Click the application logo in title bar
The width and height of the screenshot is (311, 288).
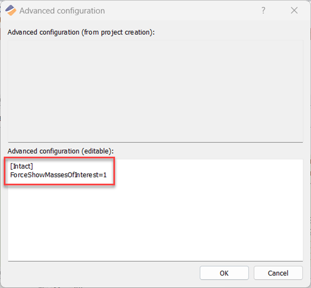point(11,10)
